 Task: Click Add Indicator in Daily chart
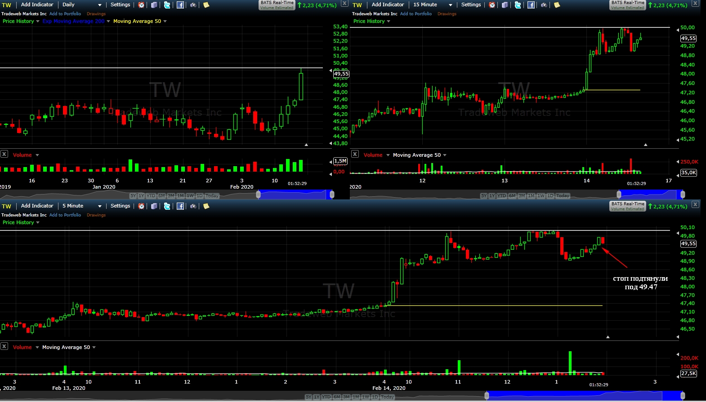point(37,4)
